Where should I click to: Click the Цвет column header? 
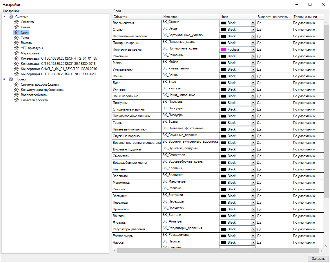(237, 17)
